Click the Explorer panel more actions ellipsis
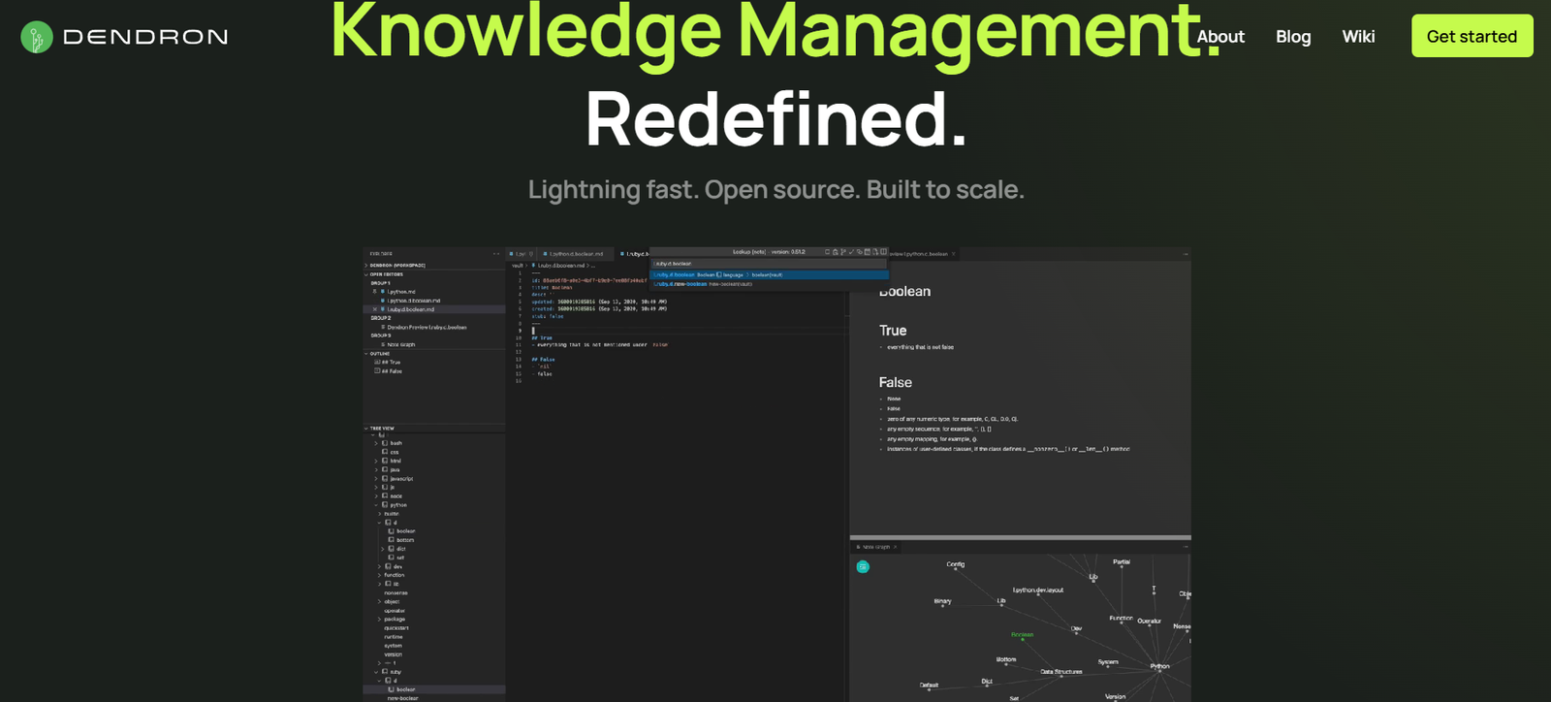The image size is (1551, 702). coord(496,254)
